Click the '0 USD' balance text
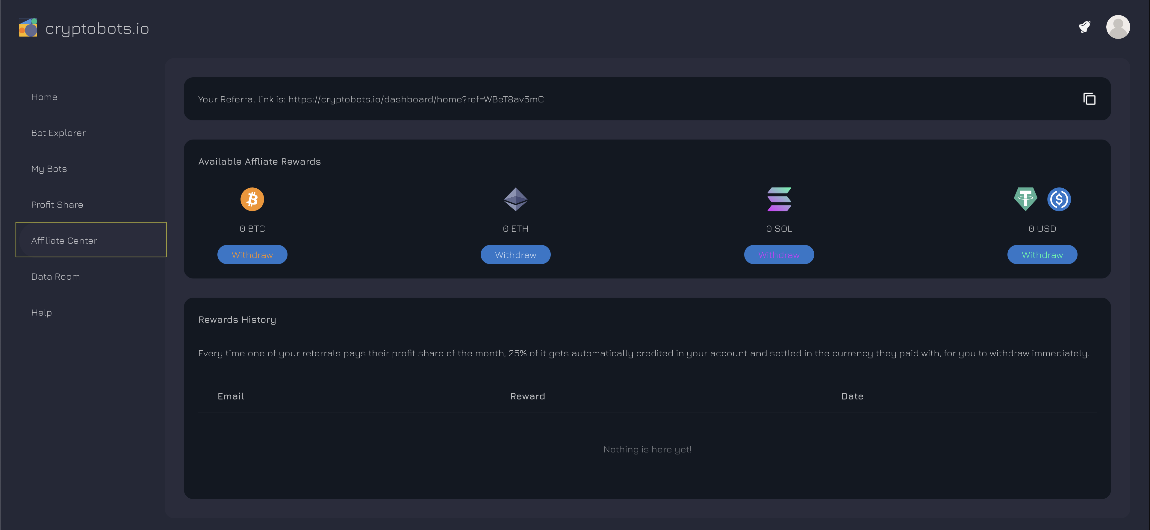Screen dimensions: 1150x530 (1042, 228)
